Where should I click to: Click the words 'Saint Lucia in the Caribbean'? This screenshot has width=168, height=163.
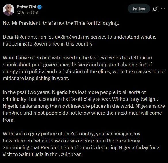tap(51, 154)
